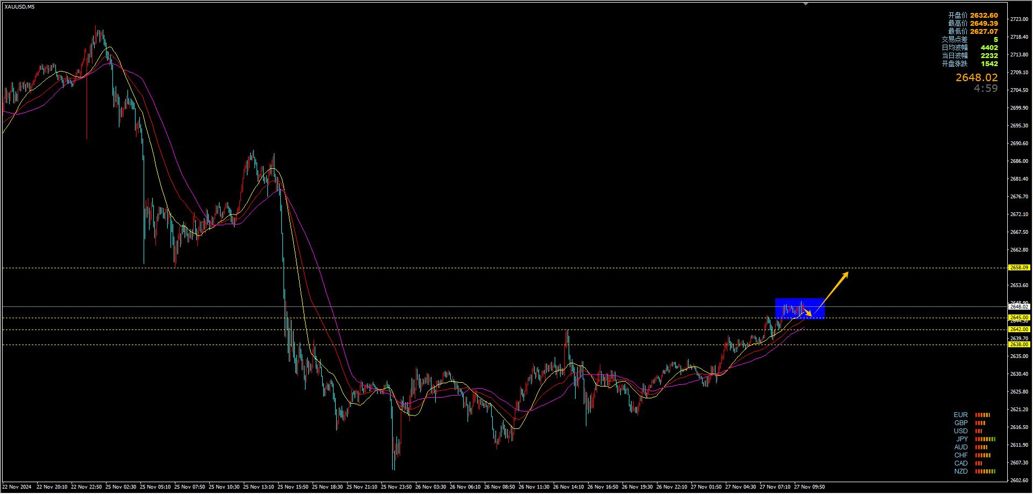Image resolution: width=1033 pixels, height=494 pixels.
Task: Click the 25 Nov 23:50 time axis label
Action: point(397,487)
